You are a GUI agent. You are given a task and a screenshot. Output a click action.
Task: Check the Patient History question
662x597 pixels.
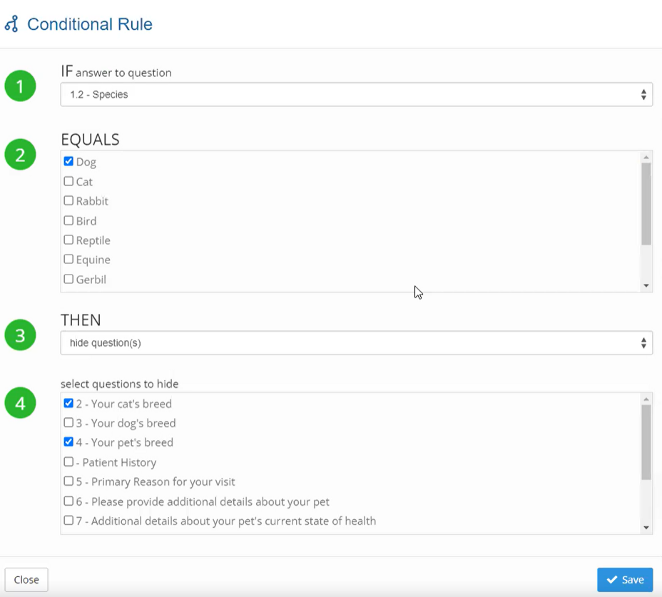pyautogui.click(x=68, y=461)
